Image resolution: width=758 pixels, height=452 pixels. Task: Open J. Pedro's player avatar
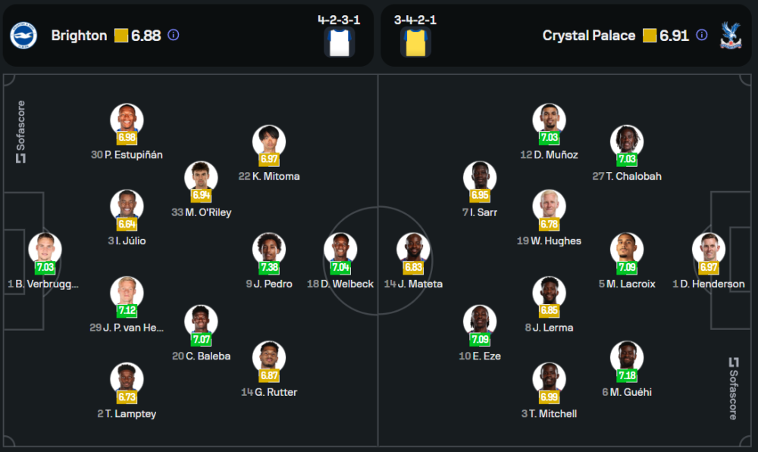pos(269,249)
